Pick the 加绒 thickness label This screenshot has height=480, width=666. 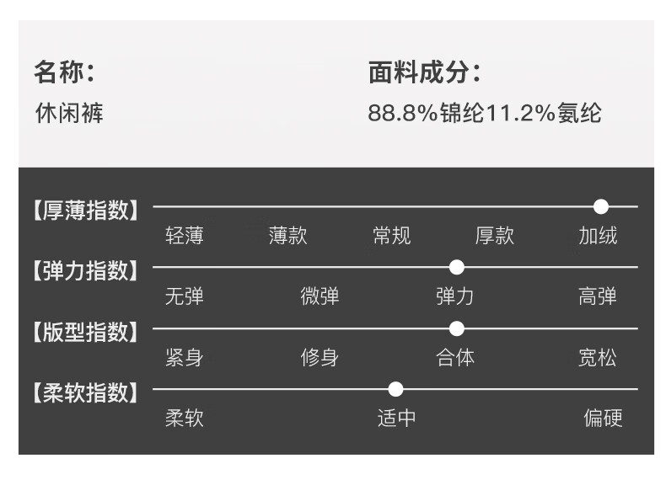coord(598,236)
